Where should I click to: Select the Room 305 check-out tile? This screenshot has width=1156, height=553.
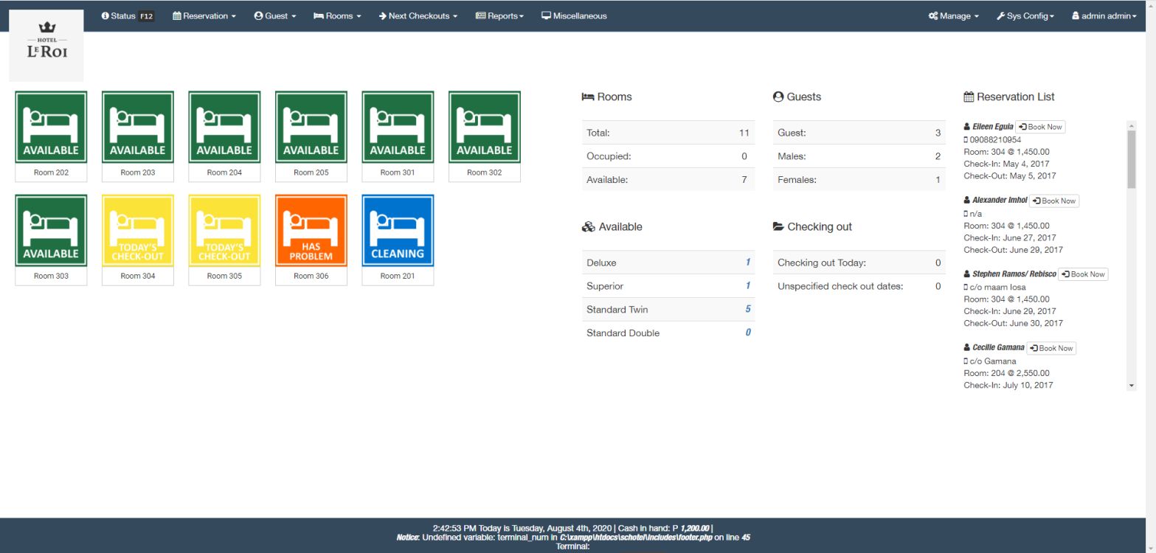224,230
